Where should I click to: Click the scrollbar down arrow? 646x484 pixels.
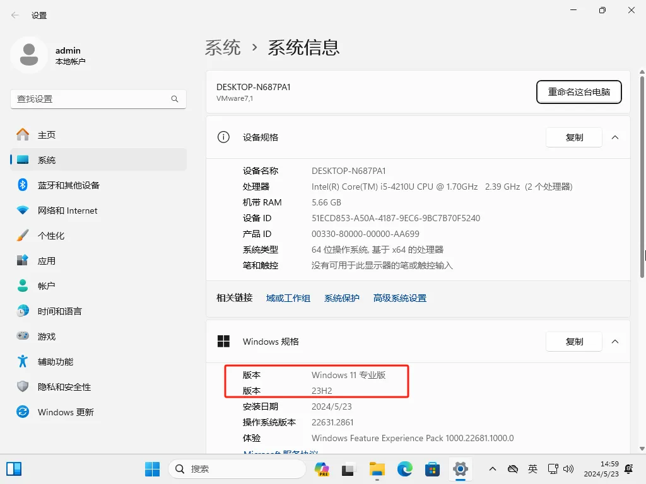click(642, 448)
